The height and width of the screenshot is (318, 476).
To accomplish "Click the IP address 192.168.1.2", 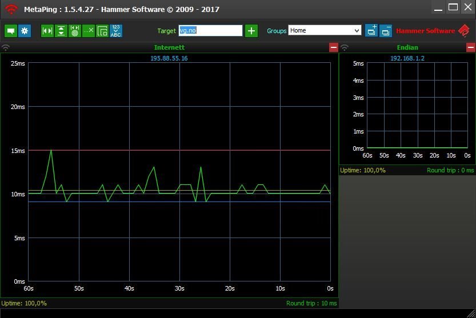I will [x=407, y=58].
